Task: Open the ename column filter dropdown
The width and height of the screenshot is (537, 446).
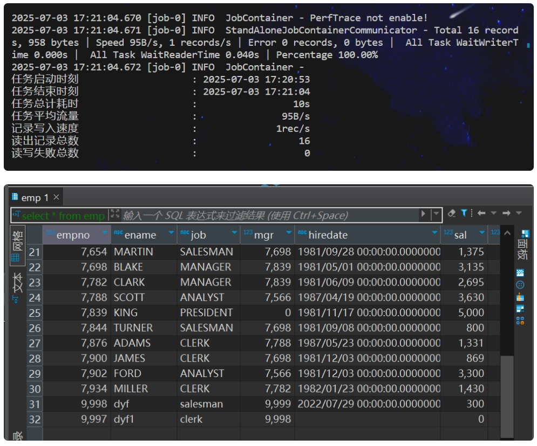Action: pos(171,232)
